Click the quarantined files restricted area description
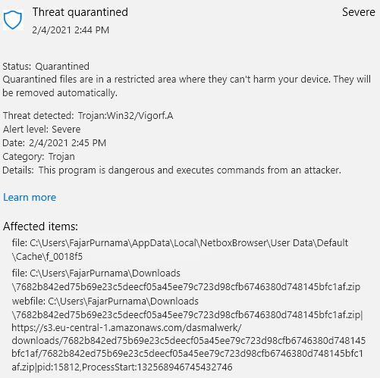380x378 pixels. coord(187,86)
